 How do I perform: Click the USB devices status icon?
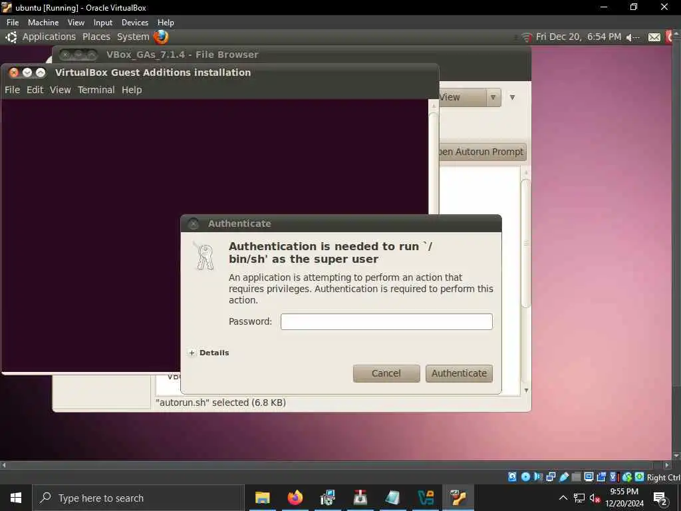(x=564, y=477)
